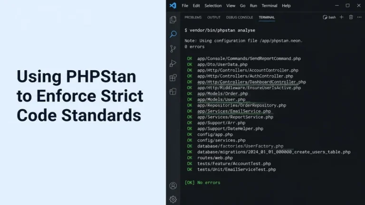Click the '[OK] No errors' result line

tap(202, 182)
